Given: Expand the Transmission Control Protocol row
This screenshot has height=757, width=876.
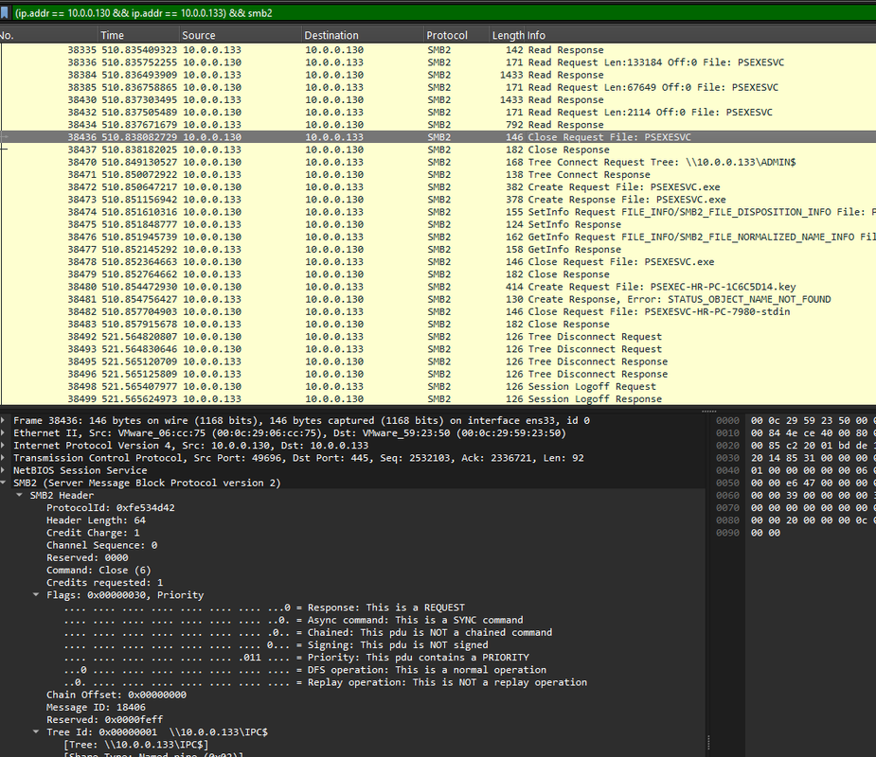Looking at the screenshot, I should point(4,458).
